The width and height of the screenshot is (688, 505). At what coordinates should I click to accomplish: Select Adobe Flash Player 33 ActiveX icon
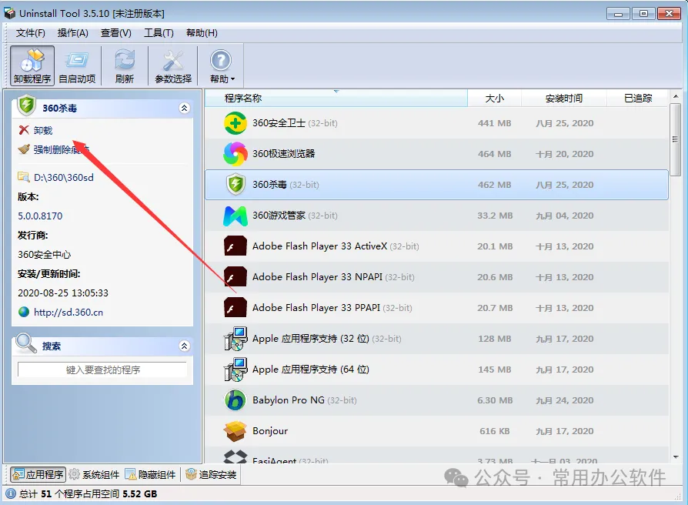point(235,246)
